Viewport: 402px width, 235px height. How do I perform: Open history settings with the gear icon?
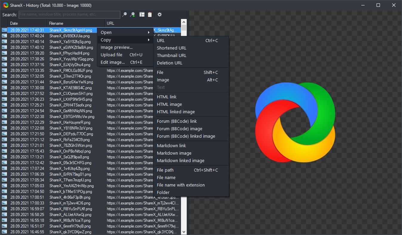[159, 14]
